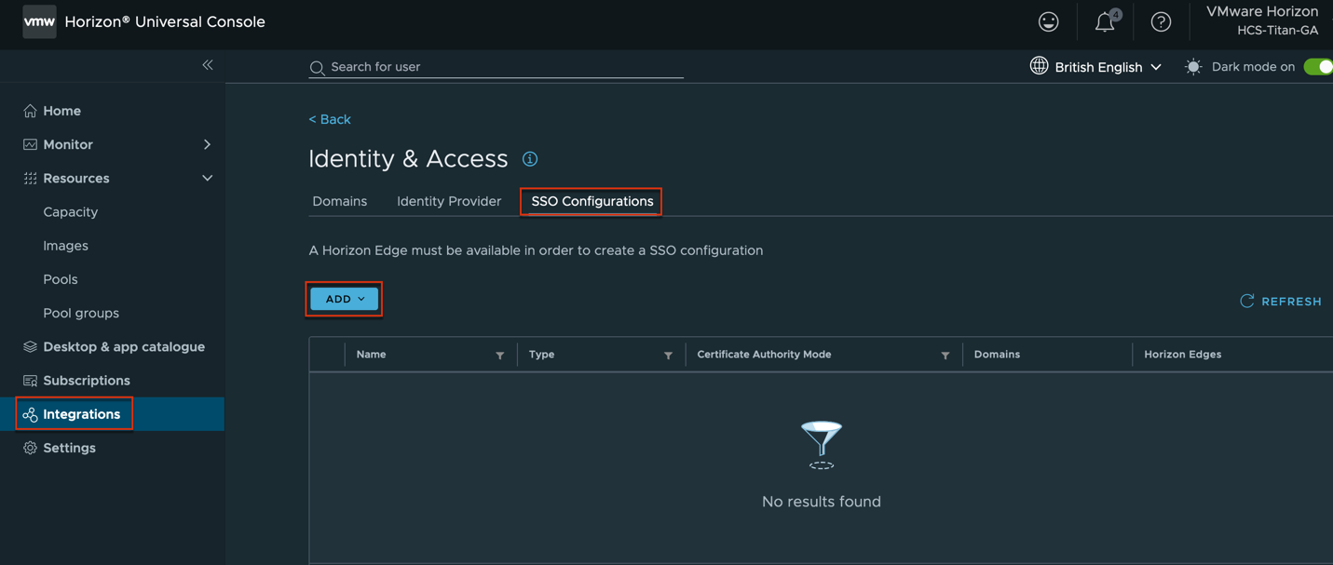The width and height of the screenshot is (1333, 565).
Task: Collapse the Resources menu chevron
Action: (207, 178)
